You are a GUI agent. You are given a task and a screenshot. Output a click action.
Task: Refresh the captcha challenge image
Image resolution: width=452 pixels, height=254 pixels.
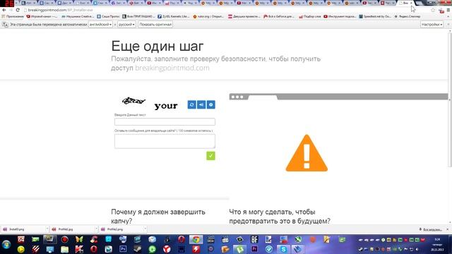(x=191, y=104)
